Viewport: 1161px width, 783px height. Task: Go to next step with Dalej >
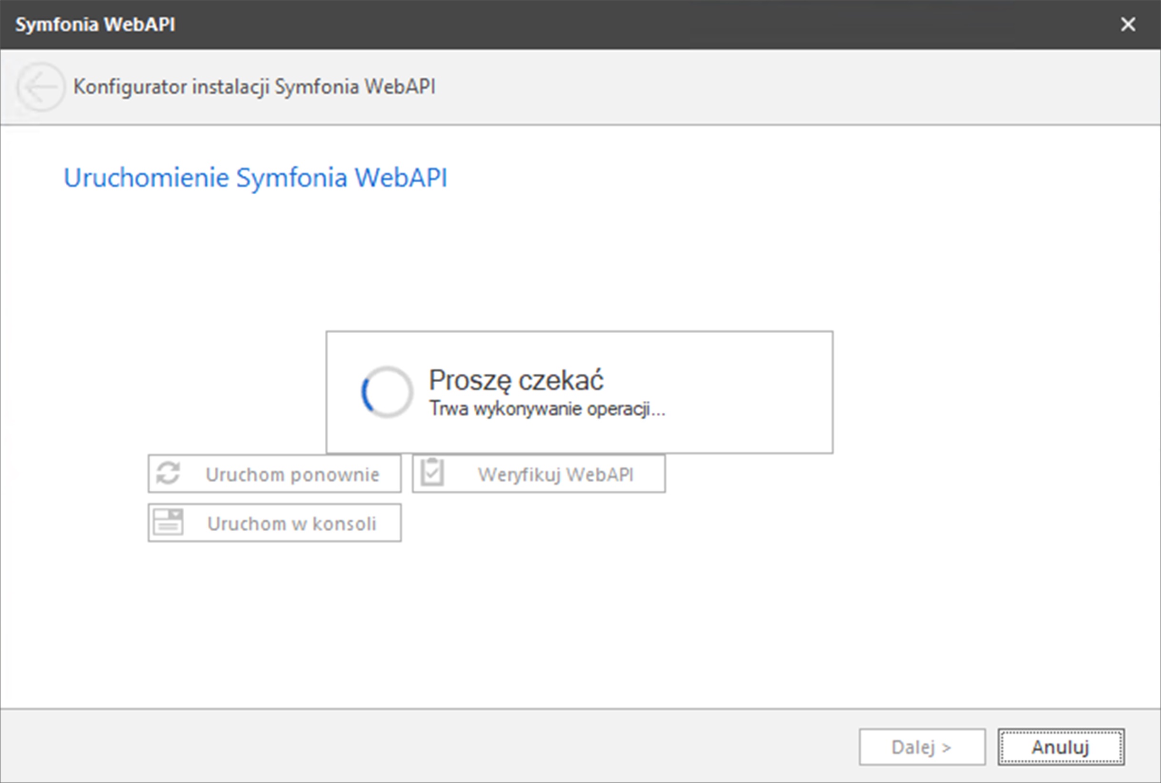922,747
